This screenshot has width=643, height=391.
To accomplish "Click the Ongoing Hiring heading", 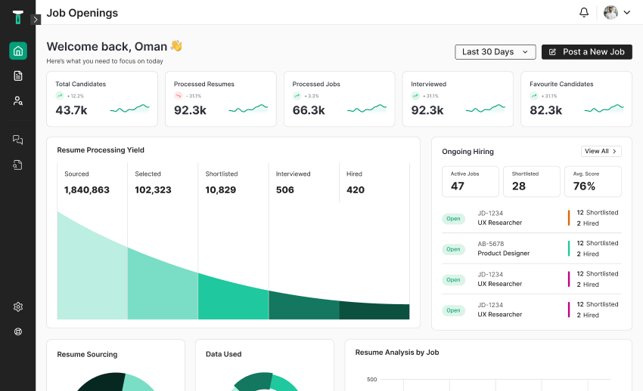I will [468, 151].
